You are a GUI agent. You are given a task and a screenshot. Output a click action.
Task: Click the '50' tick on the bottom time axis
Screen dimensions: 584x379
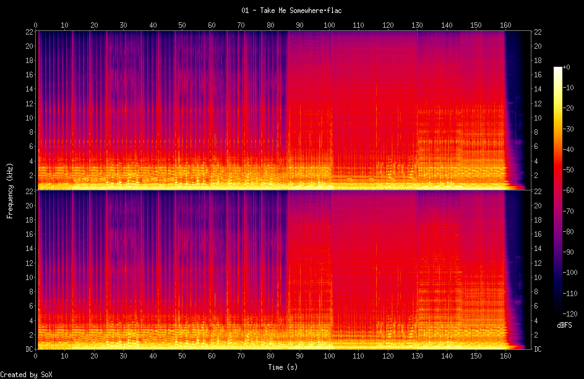[x=182, y=357]
